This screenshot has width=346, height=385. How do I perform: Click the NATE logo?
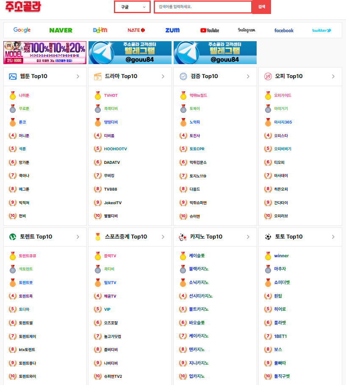pos(136,30)
